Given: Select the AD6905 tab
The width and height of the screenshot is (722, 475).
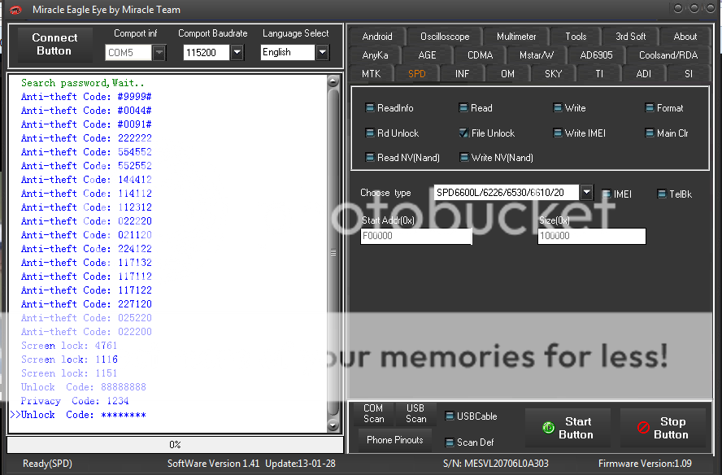Looking at the screenshot, I should click(x=596, y=55).
